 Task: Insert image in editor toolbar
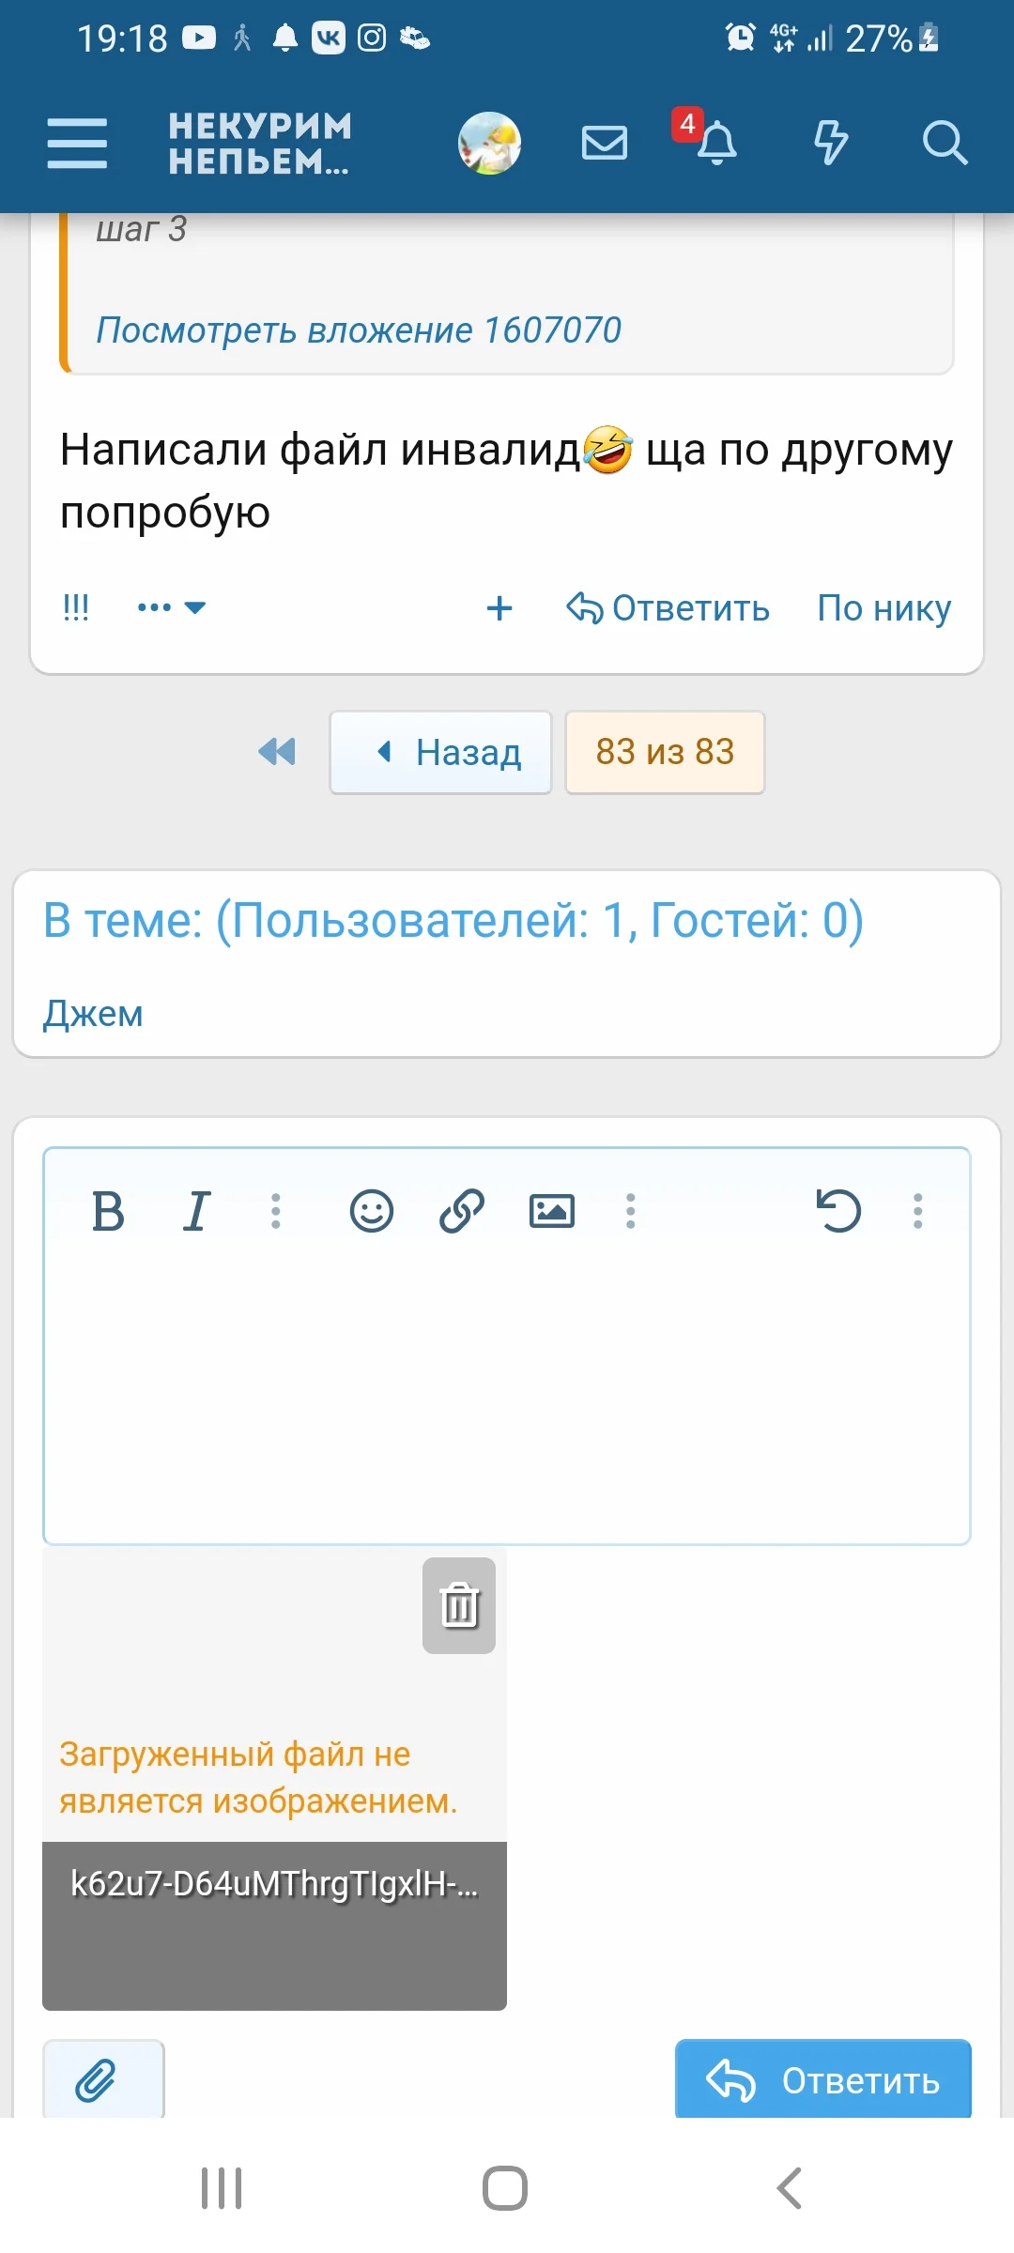552,1211
